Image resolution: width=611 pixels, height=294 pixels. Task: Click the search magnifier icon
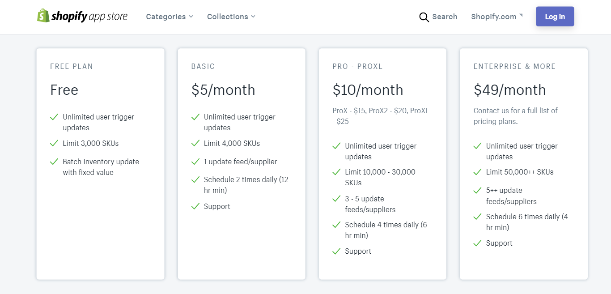click(424, 17)
